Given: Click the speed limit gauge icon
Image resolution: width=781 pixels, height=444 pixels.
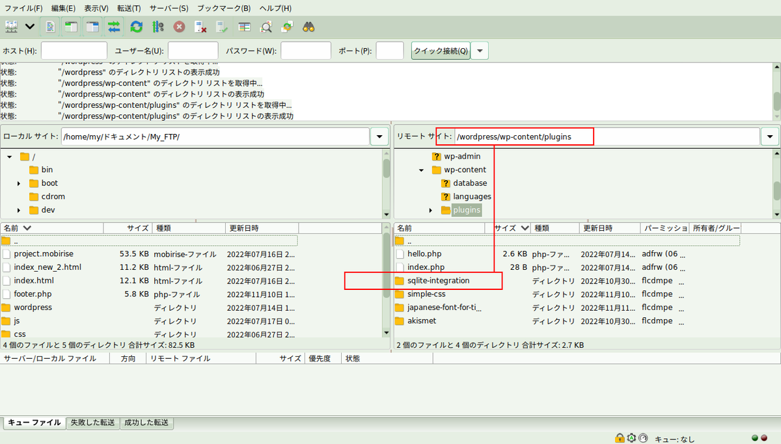Looking at the screenshot, I should click(643, 438).
